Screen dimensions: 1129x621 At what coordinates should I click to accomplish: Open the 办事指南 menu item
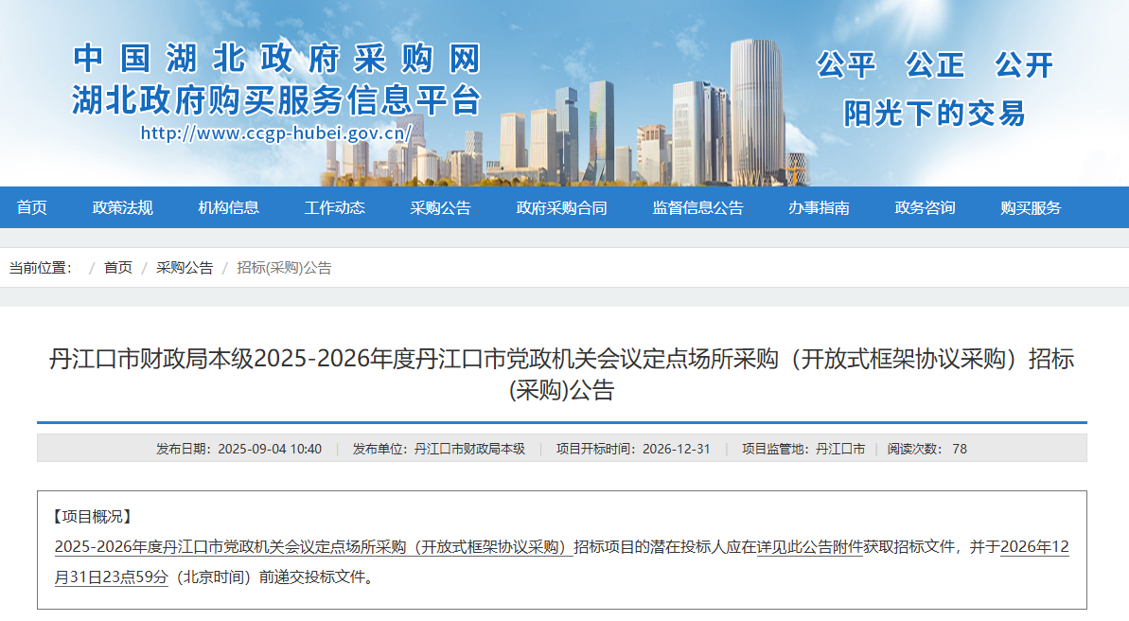(x=820, y=208)
